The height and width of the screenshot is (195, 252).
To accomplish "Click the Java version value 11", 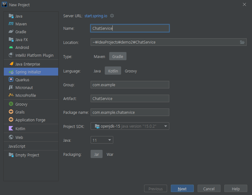I will (x=95, y=140).
